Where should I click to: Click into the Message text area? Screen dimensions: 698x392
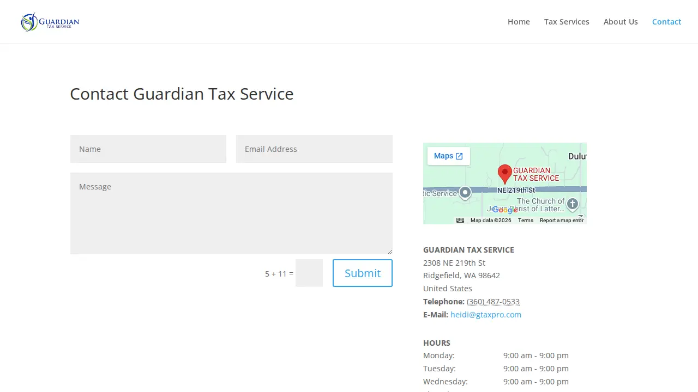(231, 213)
